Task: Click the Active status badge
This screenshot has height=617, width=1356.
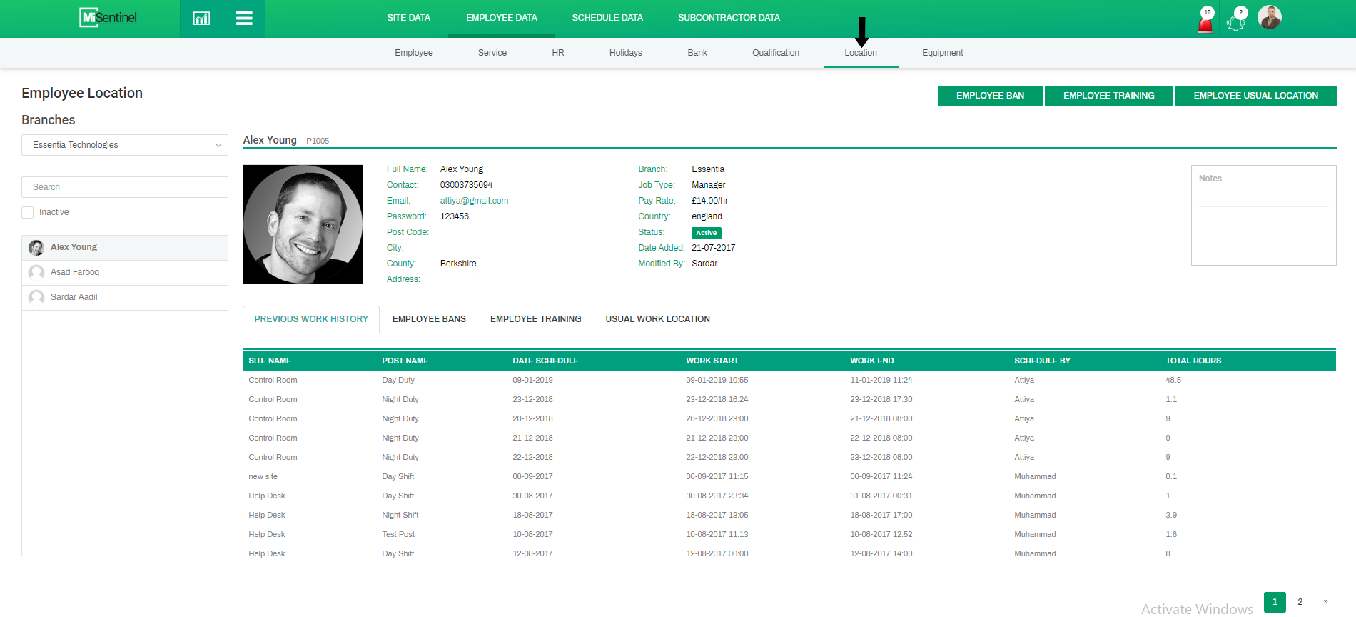Action: point(706,233)
